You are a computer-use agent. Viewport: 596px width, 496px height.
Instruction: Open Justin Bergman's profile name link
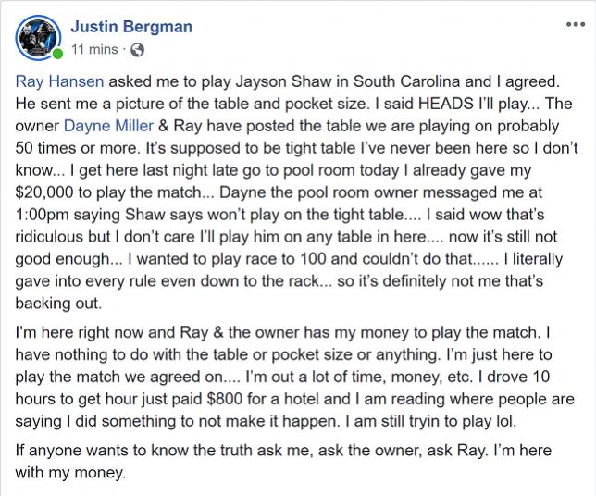131,26
